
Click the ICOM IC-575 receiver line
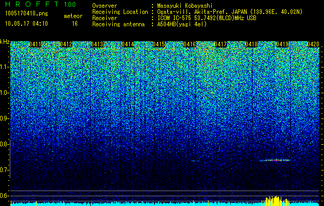[207, 18]
